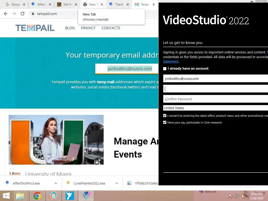Viewport: 268px width, 201px height.
Task: Click the University of Miami ad image
Action: pos(56,140)
